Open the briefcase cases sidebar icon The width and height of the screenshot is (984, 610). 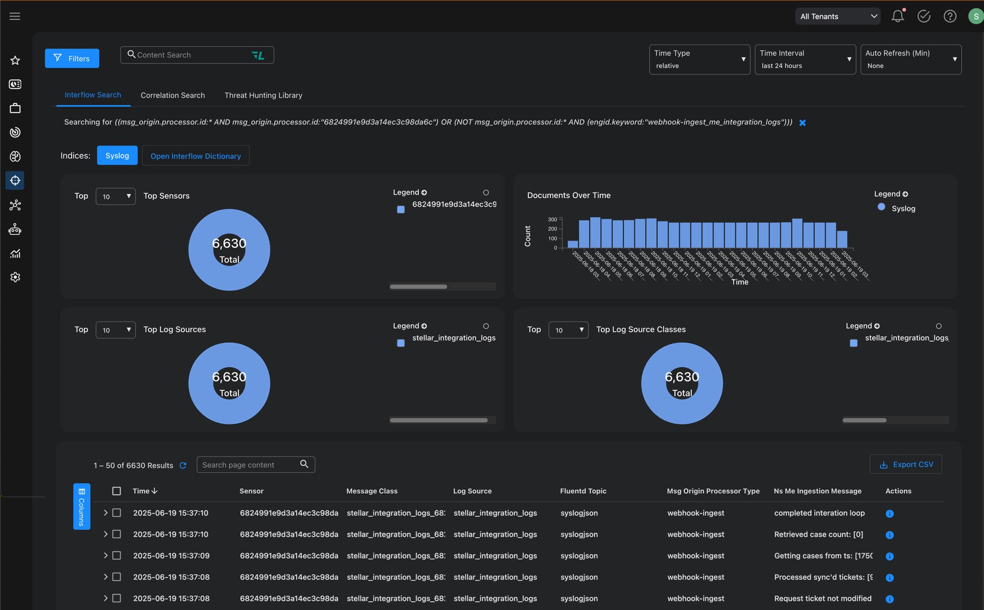pyautogui.click(x=15, y=108)
